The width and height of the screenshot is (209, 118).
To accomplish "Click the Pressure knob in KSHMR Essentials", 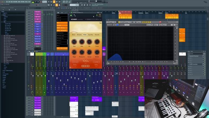I will pos(82,52).
